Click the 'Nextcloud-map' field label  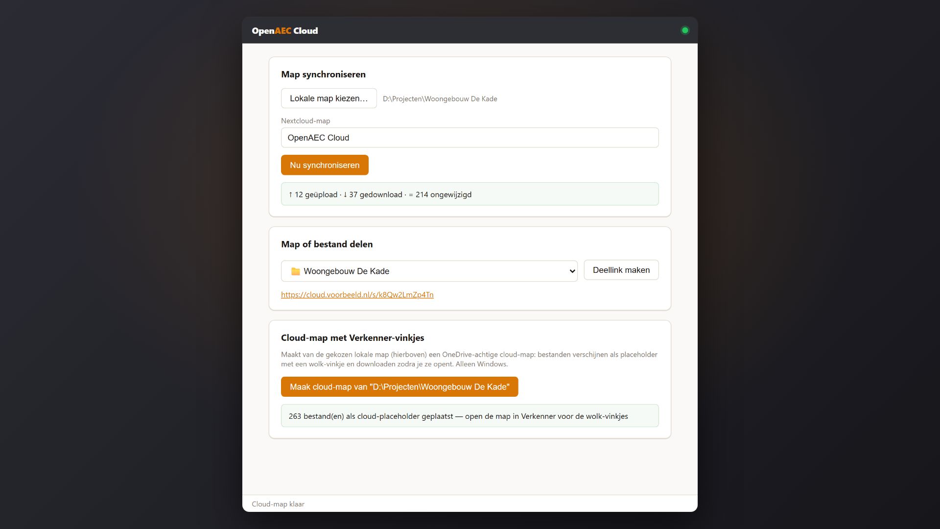(x=305, y=121)
